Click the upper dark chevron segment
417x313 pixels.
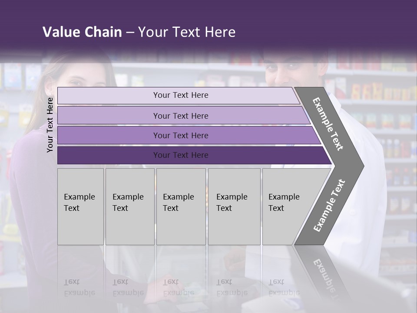[329, 124]
